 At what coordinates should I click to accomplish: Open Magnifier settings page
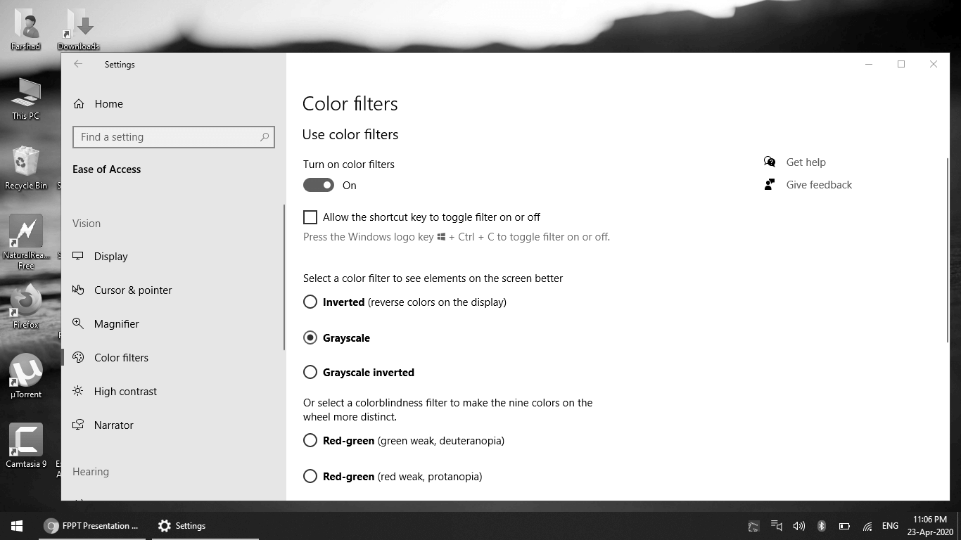[117, 324]
